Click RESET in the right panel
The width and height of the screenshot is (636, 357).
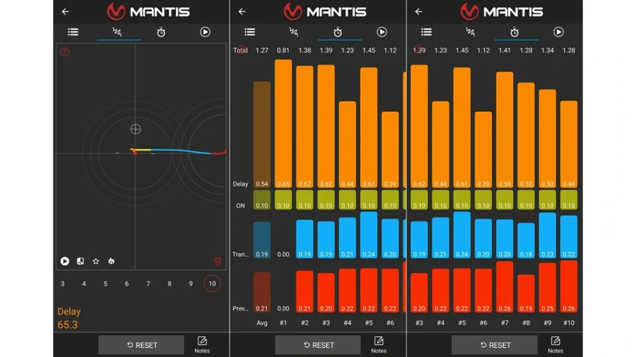(494, 345)
